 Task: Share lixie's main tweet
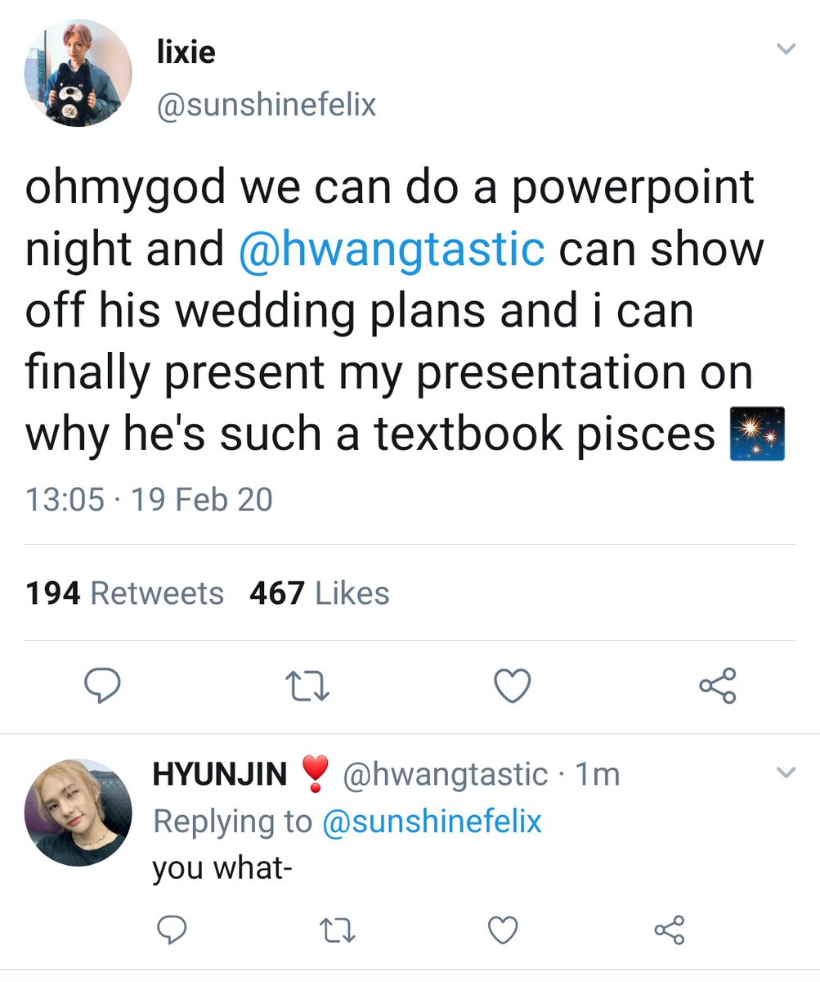[x=718, y=686]
